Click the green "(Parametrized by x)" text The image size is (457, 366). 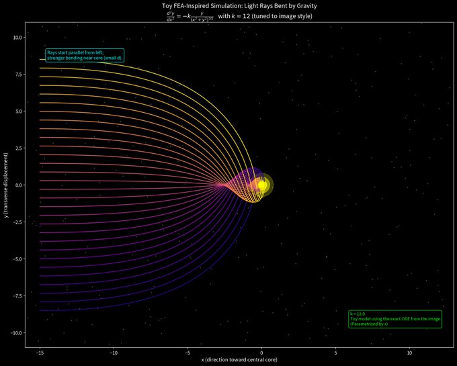point(369,324)
